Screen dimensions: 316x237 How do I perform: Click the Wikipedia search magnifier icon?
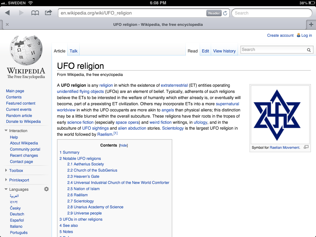coord(309,50)
